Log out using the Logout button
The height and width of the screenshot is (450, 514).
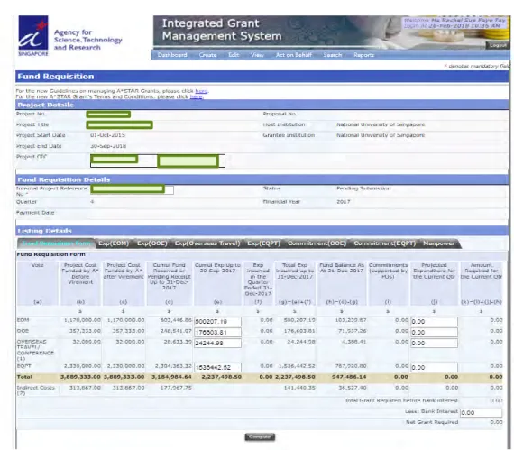(x=498, y=45)
